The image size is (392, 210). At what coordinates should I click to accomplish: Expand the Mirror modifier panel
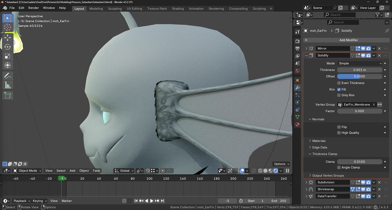306,49
